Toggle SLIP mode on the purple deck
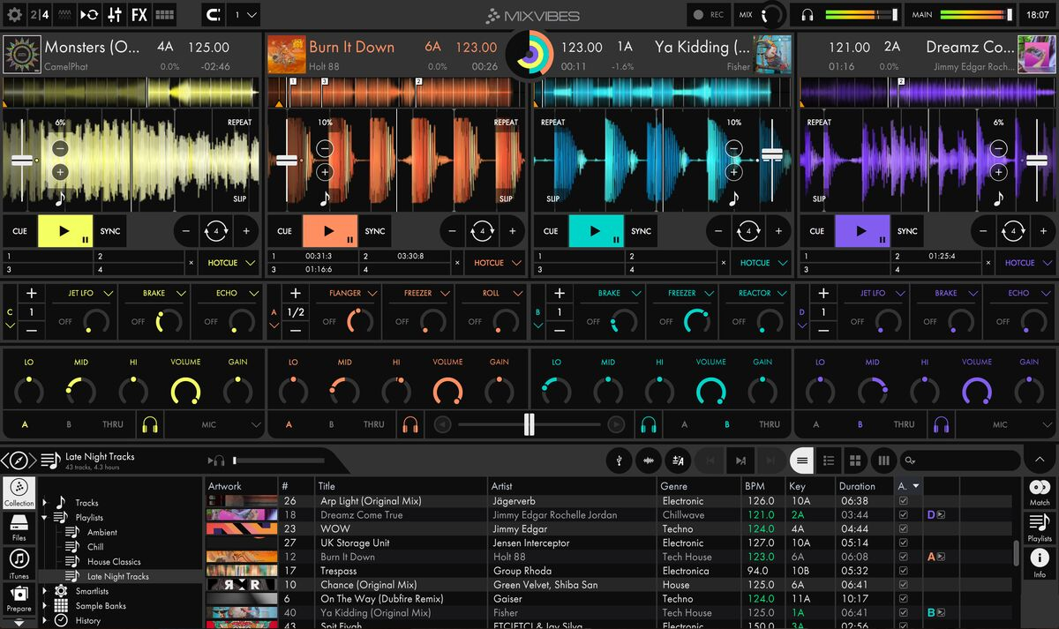This screenshot has height=629, width=1059. pos(819,198)
